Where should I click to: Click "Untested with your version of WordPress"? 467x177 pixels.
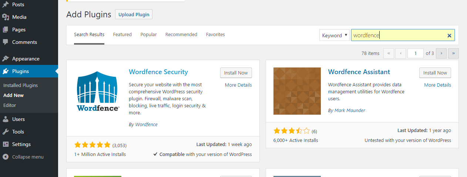pyautogui.click(x=408, y=140)
